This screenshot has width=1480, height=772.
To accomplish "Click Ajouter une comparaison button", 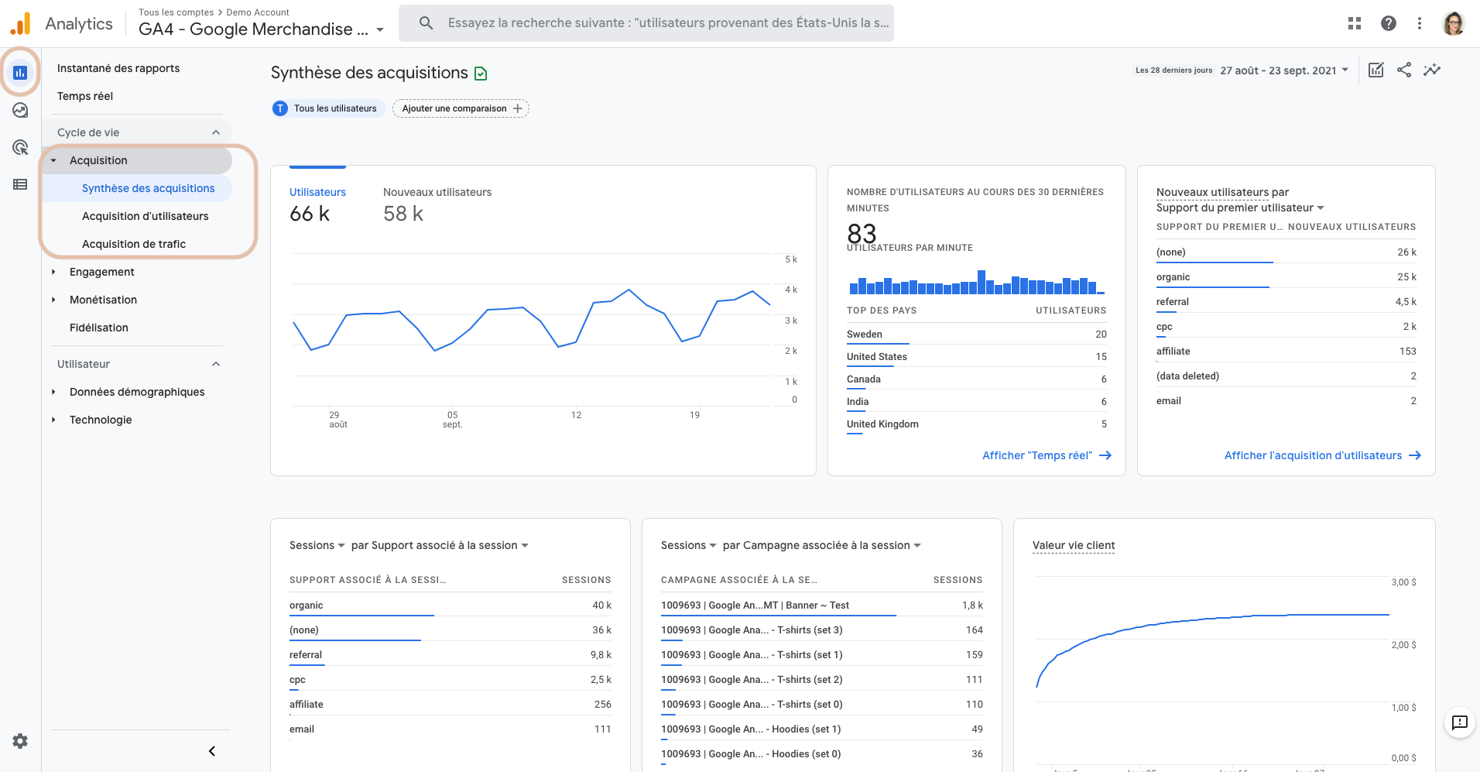I will coord(461,108).
